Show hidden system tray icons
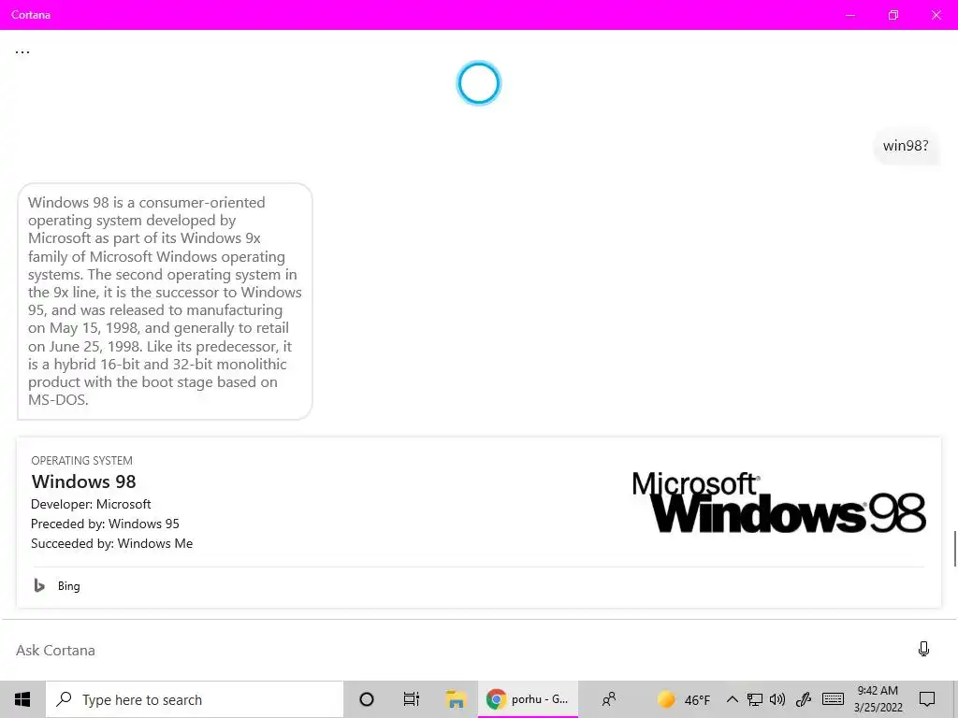 (x=732, y=699)
